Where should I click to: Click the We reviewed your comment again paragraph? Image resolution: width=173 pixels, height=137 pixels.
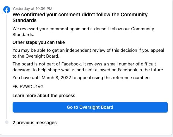click(x=83, y=32)
